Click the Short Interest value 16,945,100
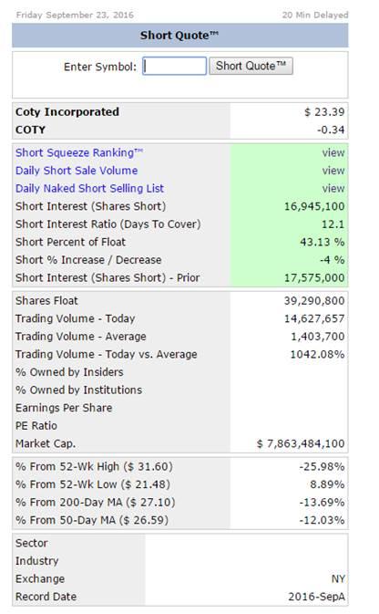The height and width of the screenshot is (614, 379). click(314, 206)
